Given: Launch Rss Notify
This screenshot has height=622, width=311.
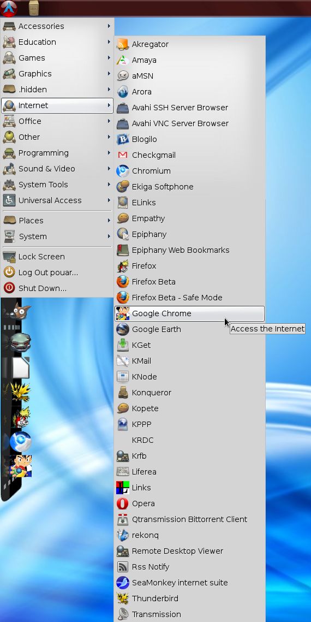Looking at the screenshot, I should click(x=189, y=567).
